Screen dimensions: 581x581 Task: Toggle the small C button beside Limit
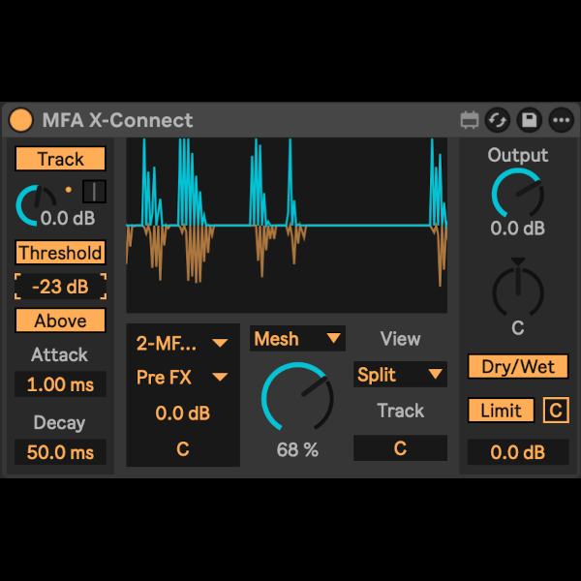[x=556, y=411]
